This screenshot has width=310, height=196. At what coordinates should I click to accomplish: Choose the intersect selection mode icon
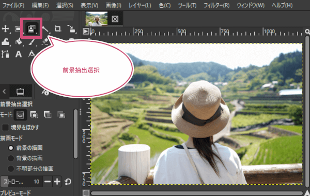click(x=61, y=115)
